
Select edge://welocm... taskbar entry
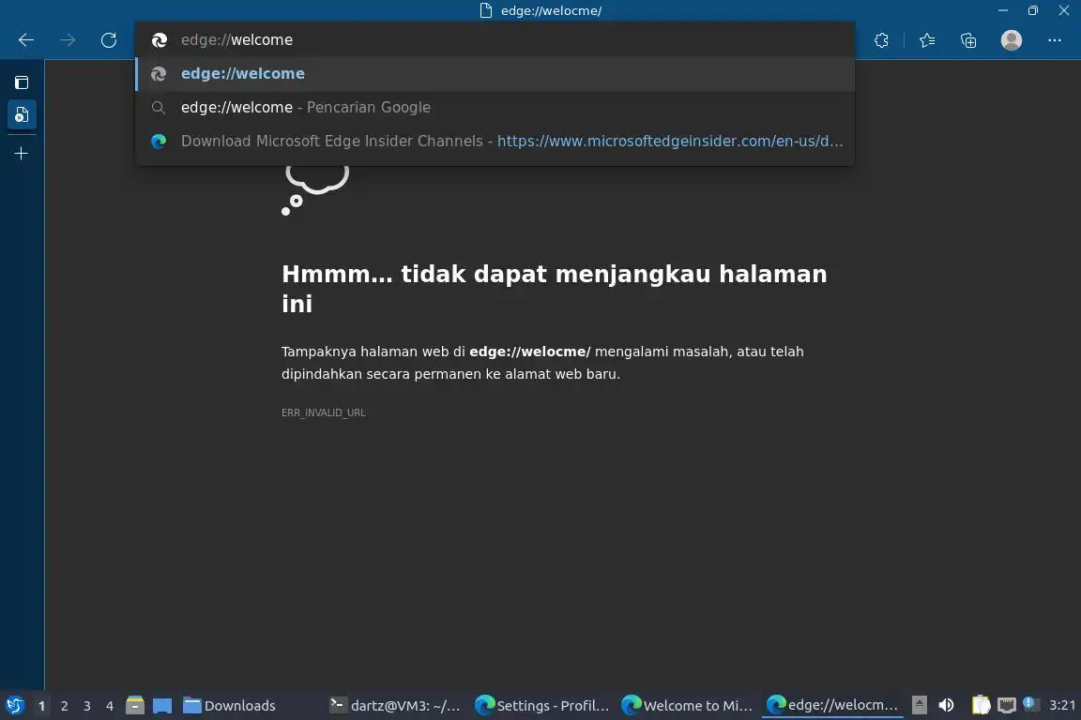point(832,706)
